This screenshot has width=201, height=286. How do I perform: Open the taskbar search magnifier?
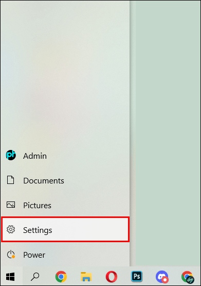(x=35, y=277)
